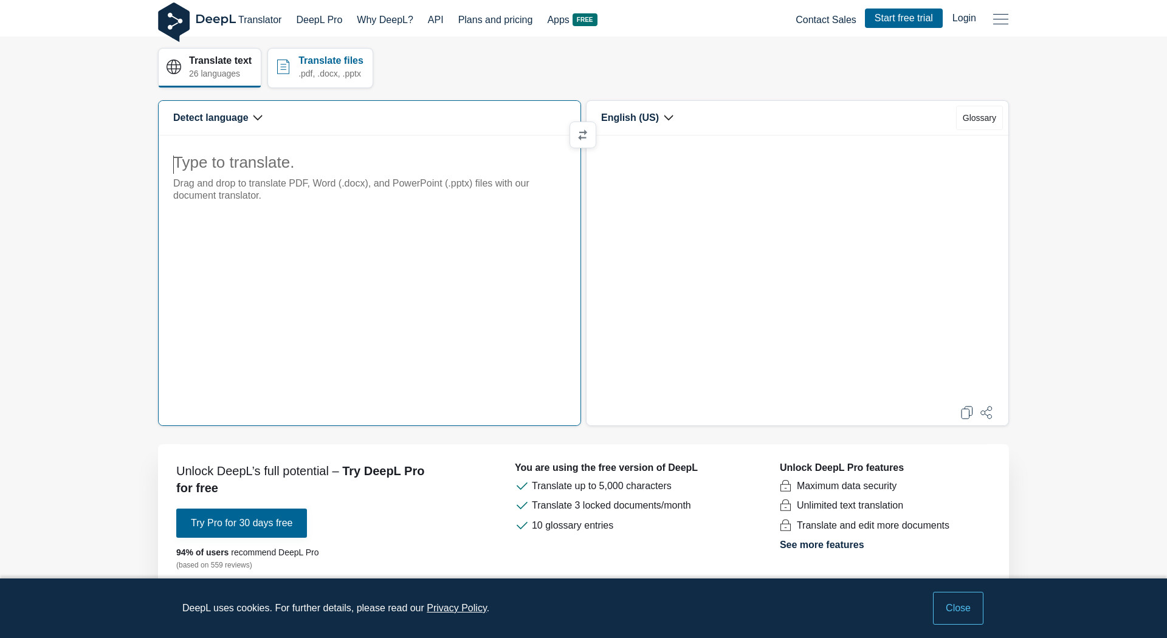Copy translation to clipboard
1167x638 pixels.
click(966, 413)
